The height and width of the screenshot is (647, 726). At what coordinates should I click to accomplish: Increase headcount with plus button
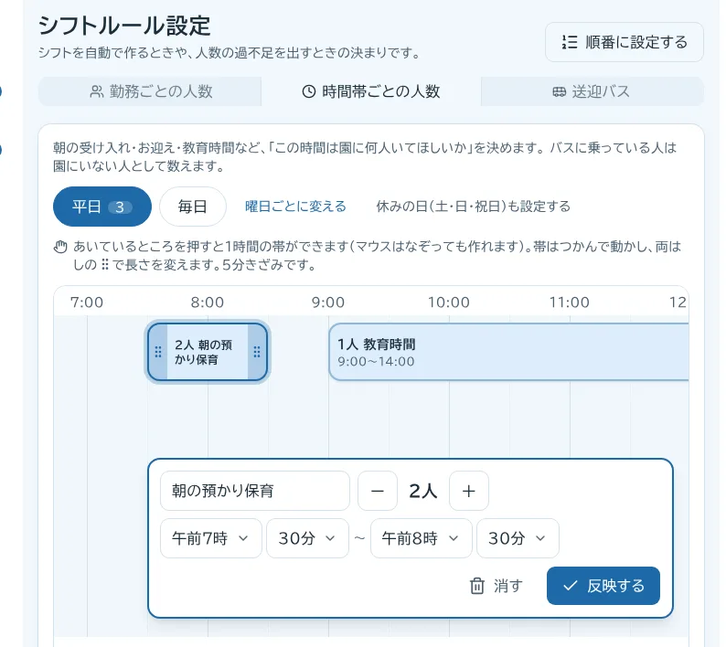468,491
